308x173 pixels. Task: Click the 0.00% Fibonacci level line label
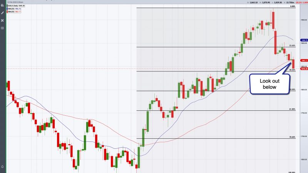coord(293,7)
